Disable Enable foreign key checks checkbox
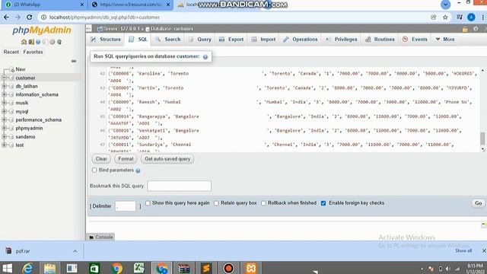The height and width of the screenshot is (274, 487). [x=323, y=203]
